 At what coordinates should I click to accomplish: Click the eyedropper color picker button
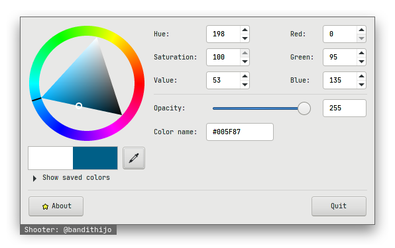(134, 158)
